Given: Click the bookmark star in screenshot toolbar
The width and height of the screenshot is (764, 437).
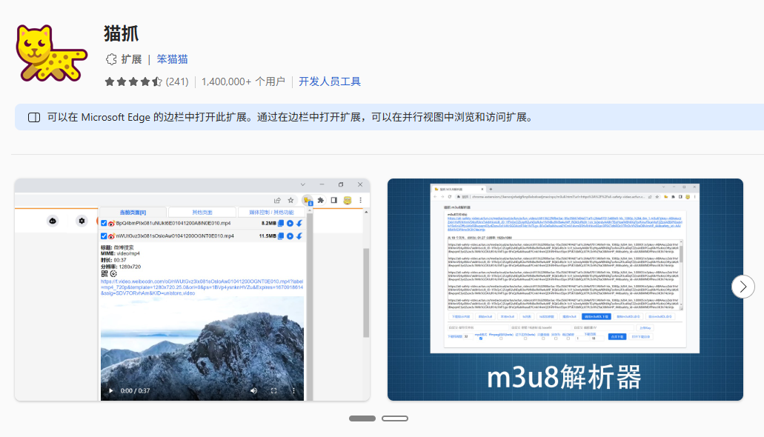Looking at the screenshot, I should (291, 200).
